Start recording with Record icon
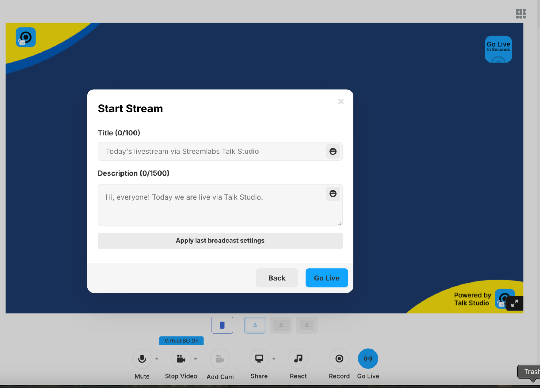Viewport: 540px width, 388px height. point(339,359)
